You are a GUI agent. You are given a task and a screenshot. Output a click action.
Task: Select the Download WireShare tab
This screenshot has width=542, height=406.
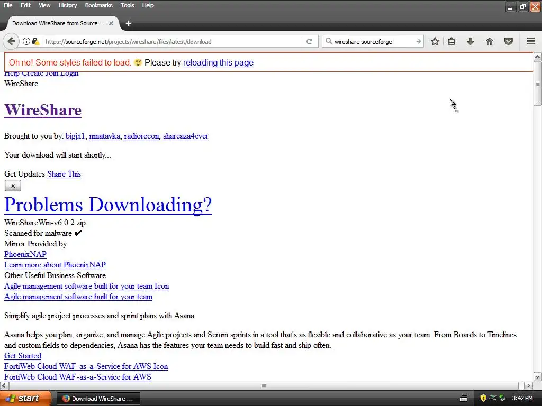tap(57, 23)
